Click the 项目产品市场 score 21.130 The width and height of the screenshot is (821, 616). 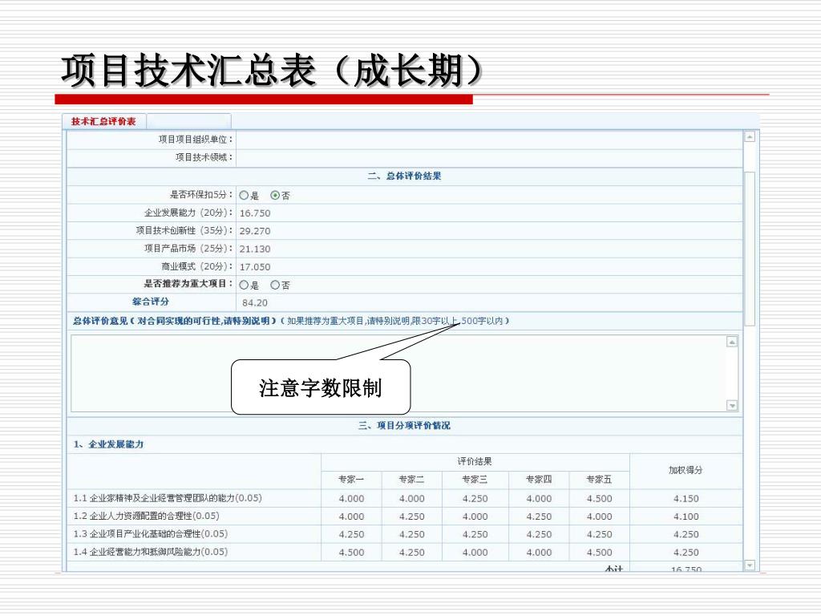pos(255,249)
